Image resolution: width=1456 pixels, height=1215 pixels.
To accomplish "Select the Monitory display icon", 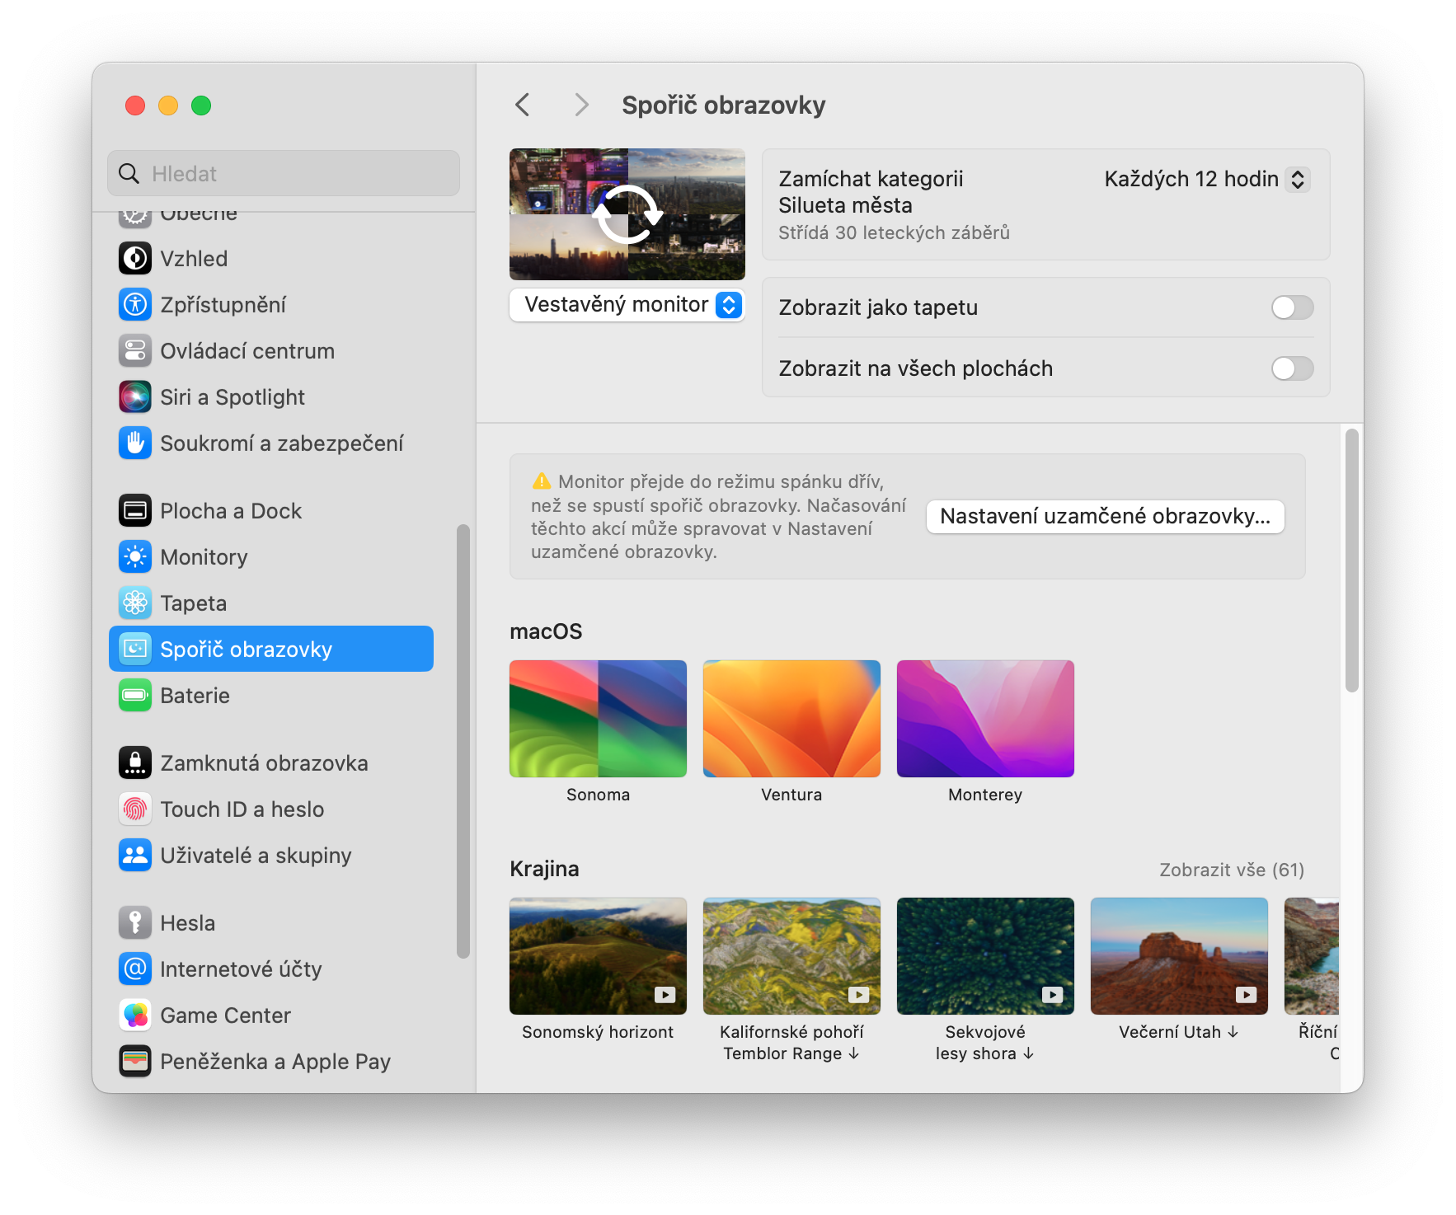I will tap(135, 557).
